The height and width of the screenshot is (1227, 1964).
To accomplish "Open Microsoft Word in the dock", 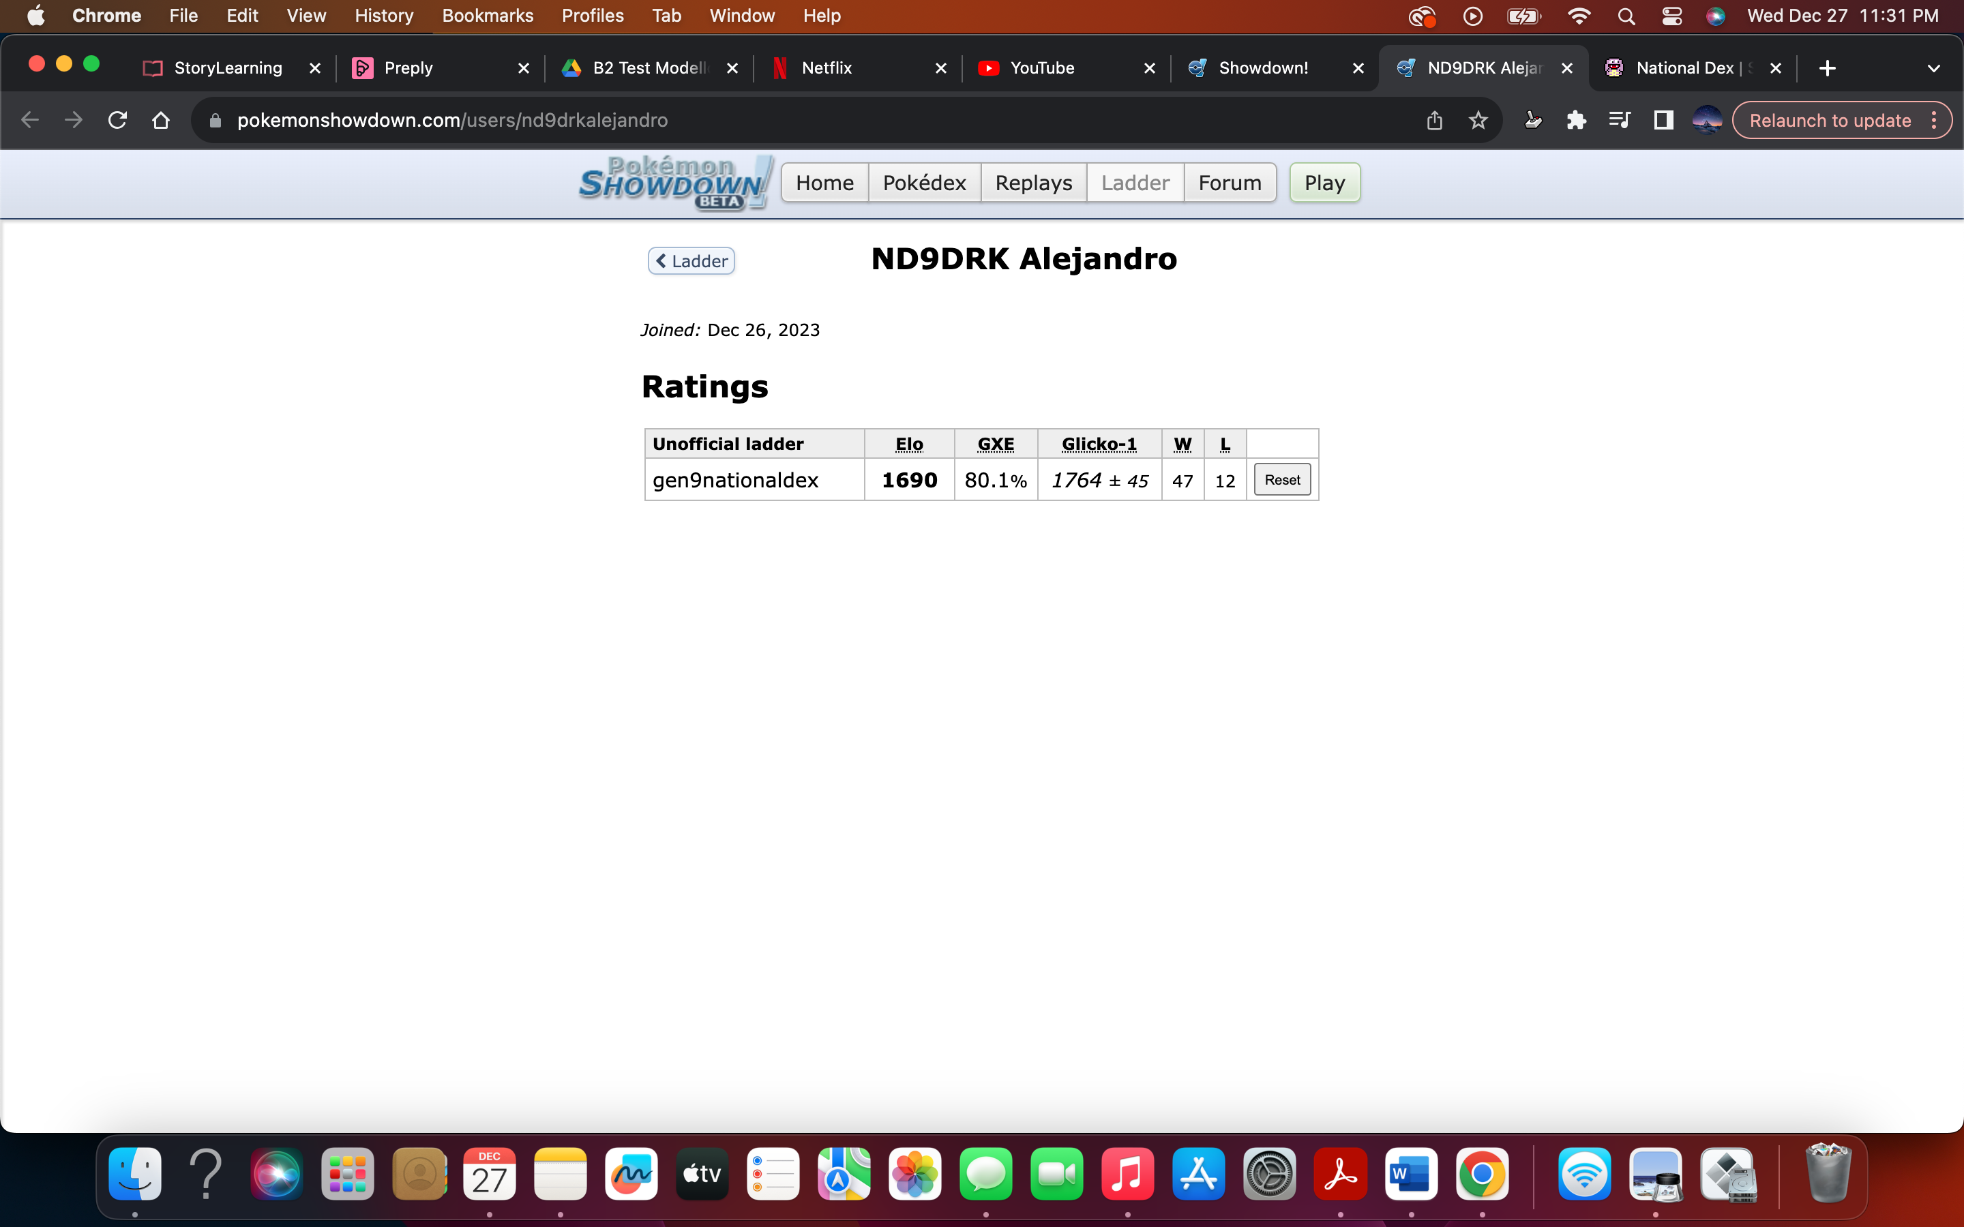I will (1412, 1173).
